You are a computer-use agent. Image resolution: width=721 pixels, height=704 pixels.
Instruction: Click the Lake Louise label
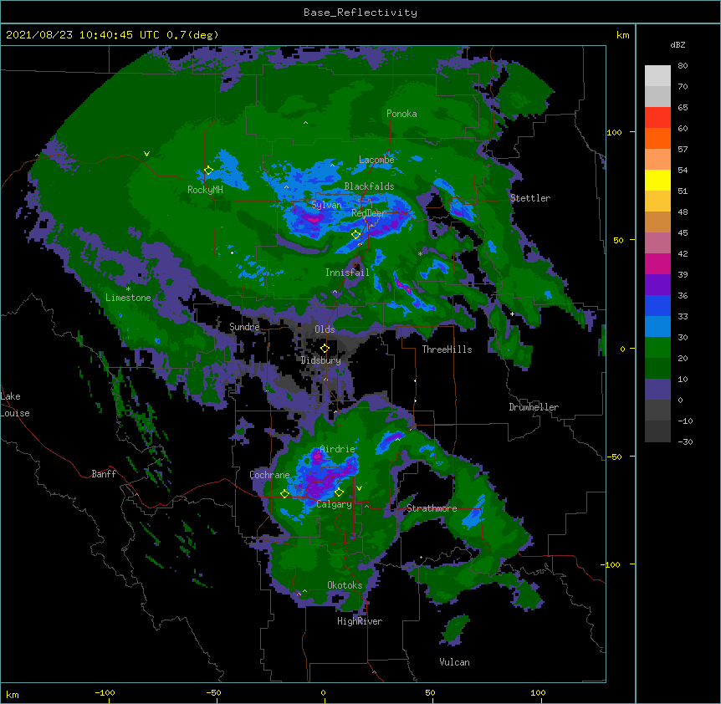[15, 405]
